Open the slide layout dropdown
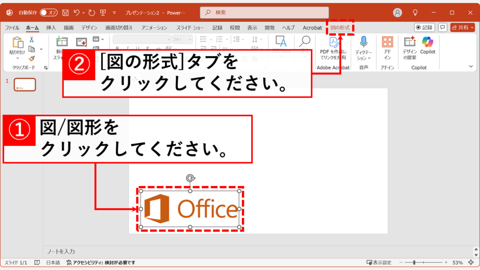The image size is (480, 270). [x=98, y=39]
